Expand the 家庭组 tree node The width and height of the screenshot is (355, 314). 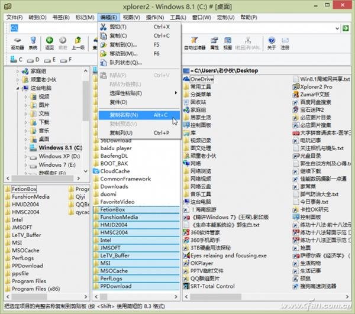coord(18,72)
